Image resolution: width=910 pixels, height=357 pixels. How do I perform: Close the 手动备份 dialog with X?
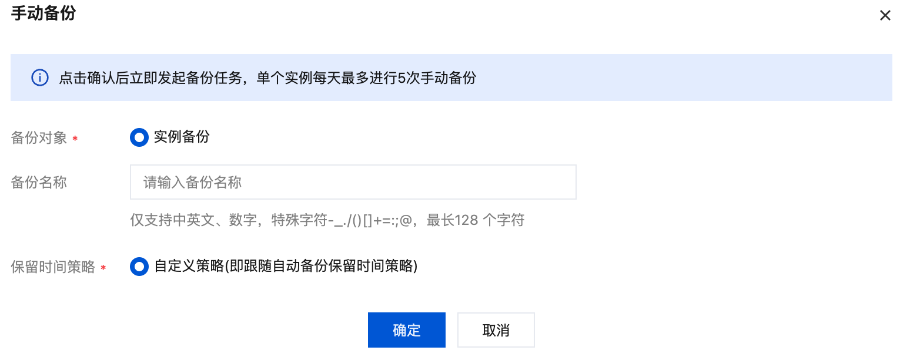885,16
